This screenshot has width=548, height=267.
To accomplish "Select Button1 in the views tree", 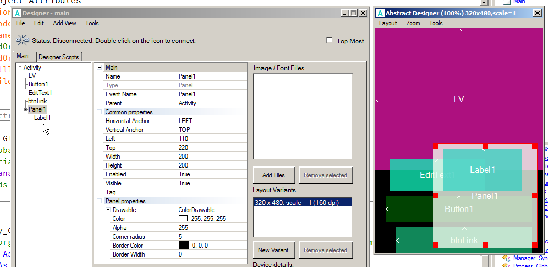I will pos(38,84).
